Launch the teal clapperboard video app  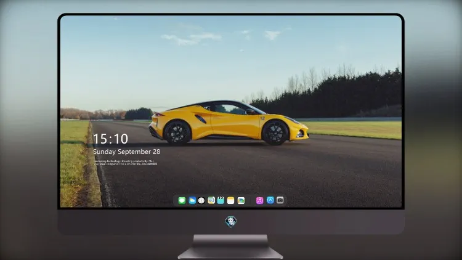221,200
